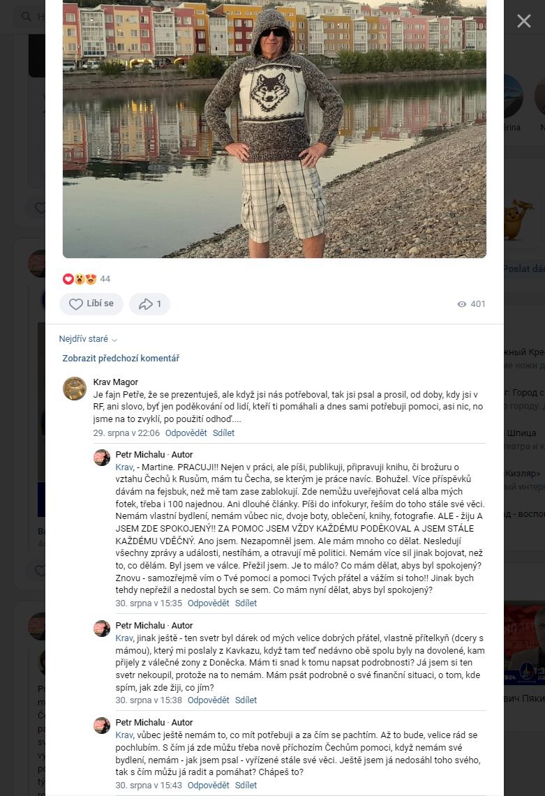Click the Krav mention in the 15:38 reply
Image resolution: width=545 pixels, height=796 pixels.
(x=124, y=638)
